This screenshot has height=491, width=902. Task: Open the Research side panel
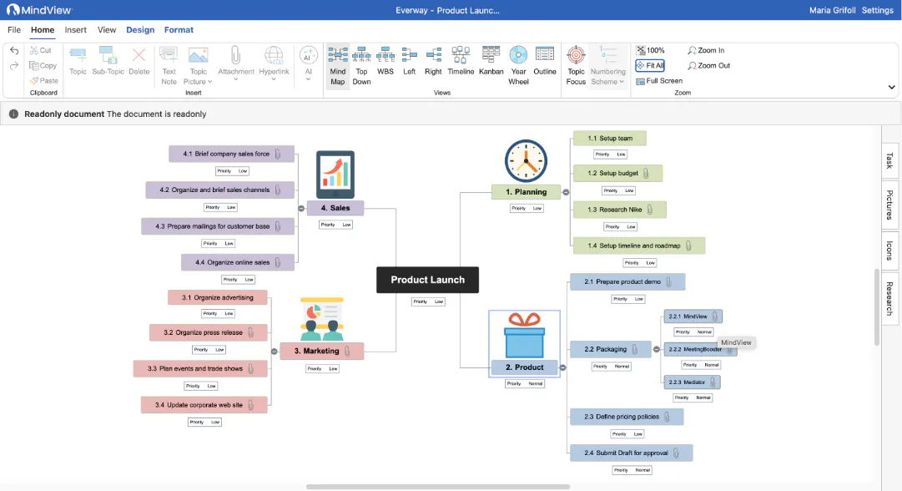(890, 299)
